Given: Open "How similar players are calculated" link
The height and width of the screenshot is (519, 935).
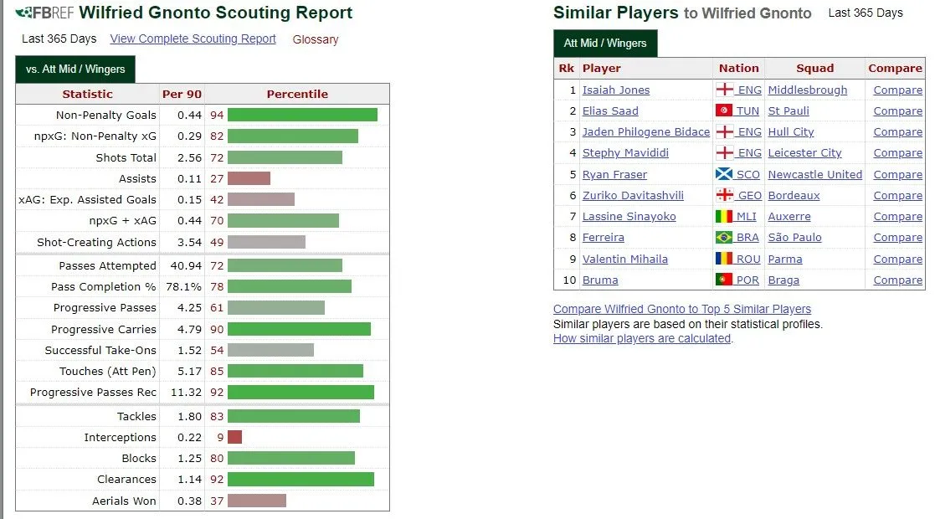Looking at the screenshot, I should point(642,338).
